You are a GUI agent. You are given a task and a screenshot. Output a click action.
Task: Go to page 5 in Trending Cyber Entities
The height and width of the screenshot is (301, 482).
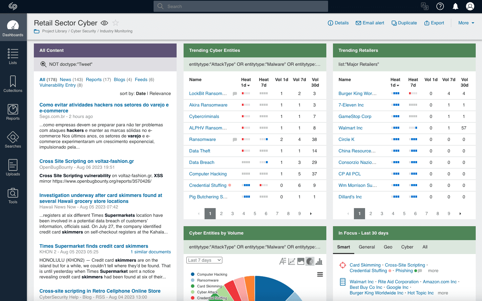255,214
